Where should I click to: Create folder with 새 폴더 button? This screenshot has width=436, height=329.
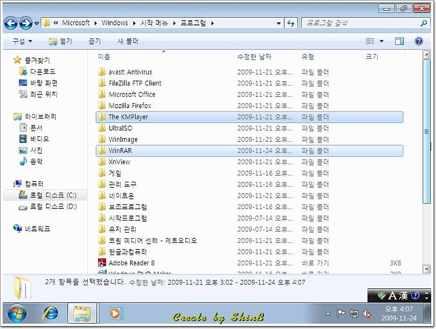(x=128, y=41)
